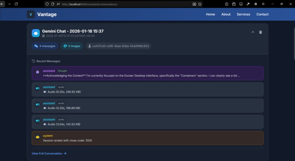Click the Recent Messages heading

(48, 61)
